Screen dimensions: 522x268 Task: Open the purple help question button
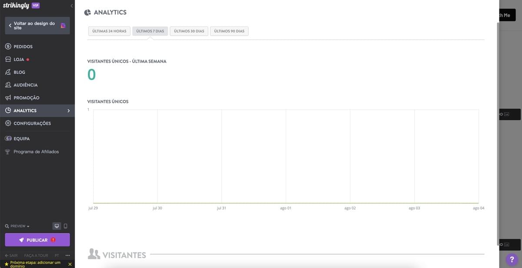pos(512,259)
